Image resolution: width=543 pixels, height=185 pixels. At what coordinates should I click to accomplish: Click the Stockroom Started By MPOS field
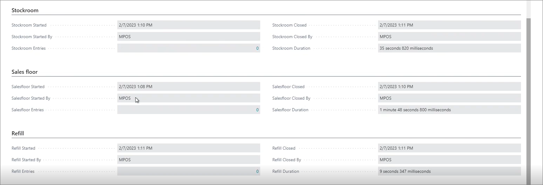tap(189, 37)
